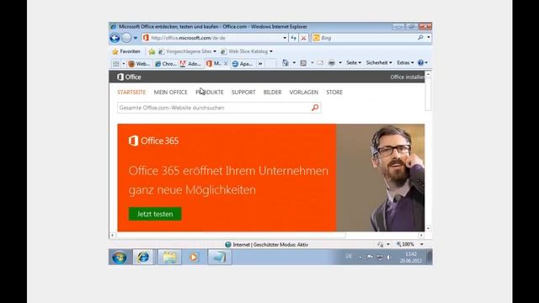Click Internet Geschützter Modus status text
This screenshot has height=303, width=539.
(x=270, y=245)
